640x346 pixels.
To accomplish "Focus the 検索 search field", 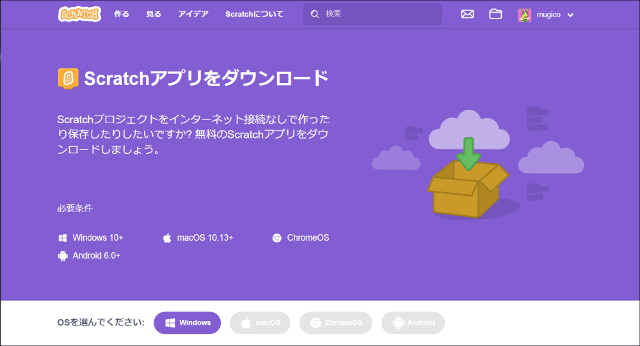I will click(372, 14).
